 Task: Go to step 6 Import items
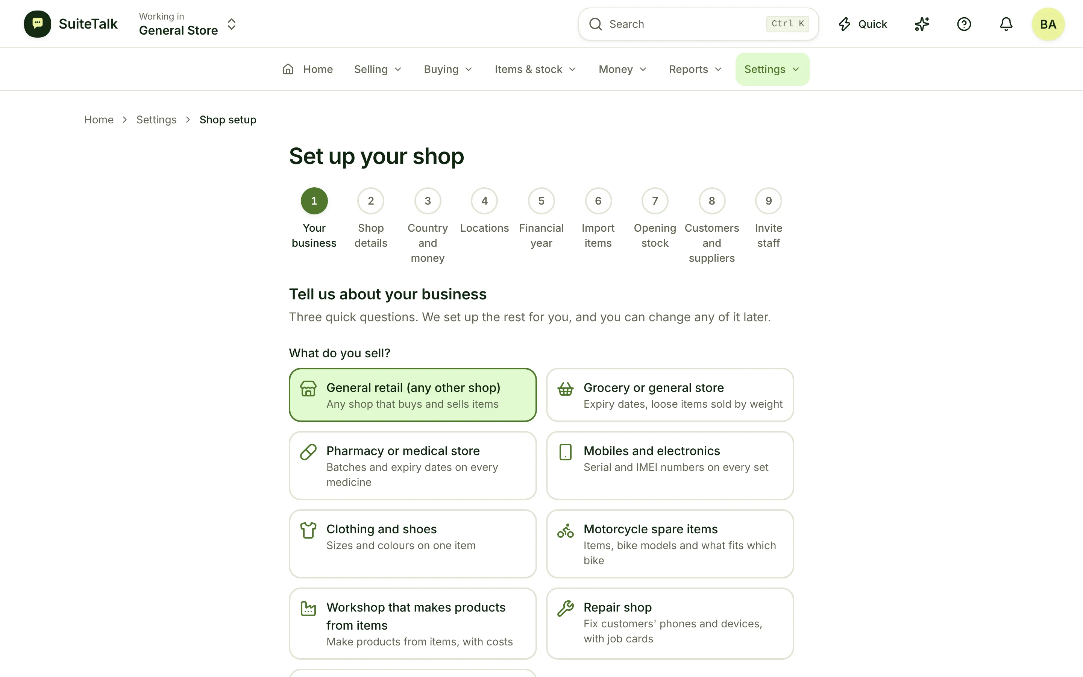click(x=598, y=219)
